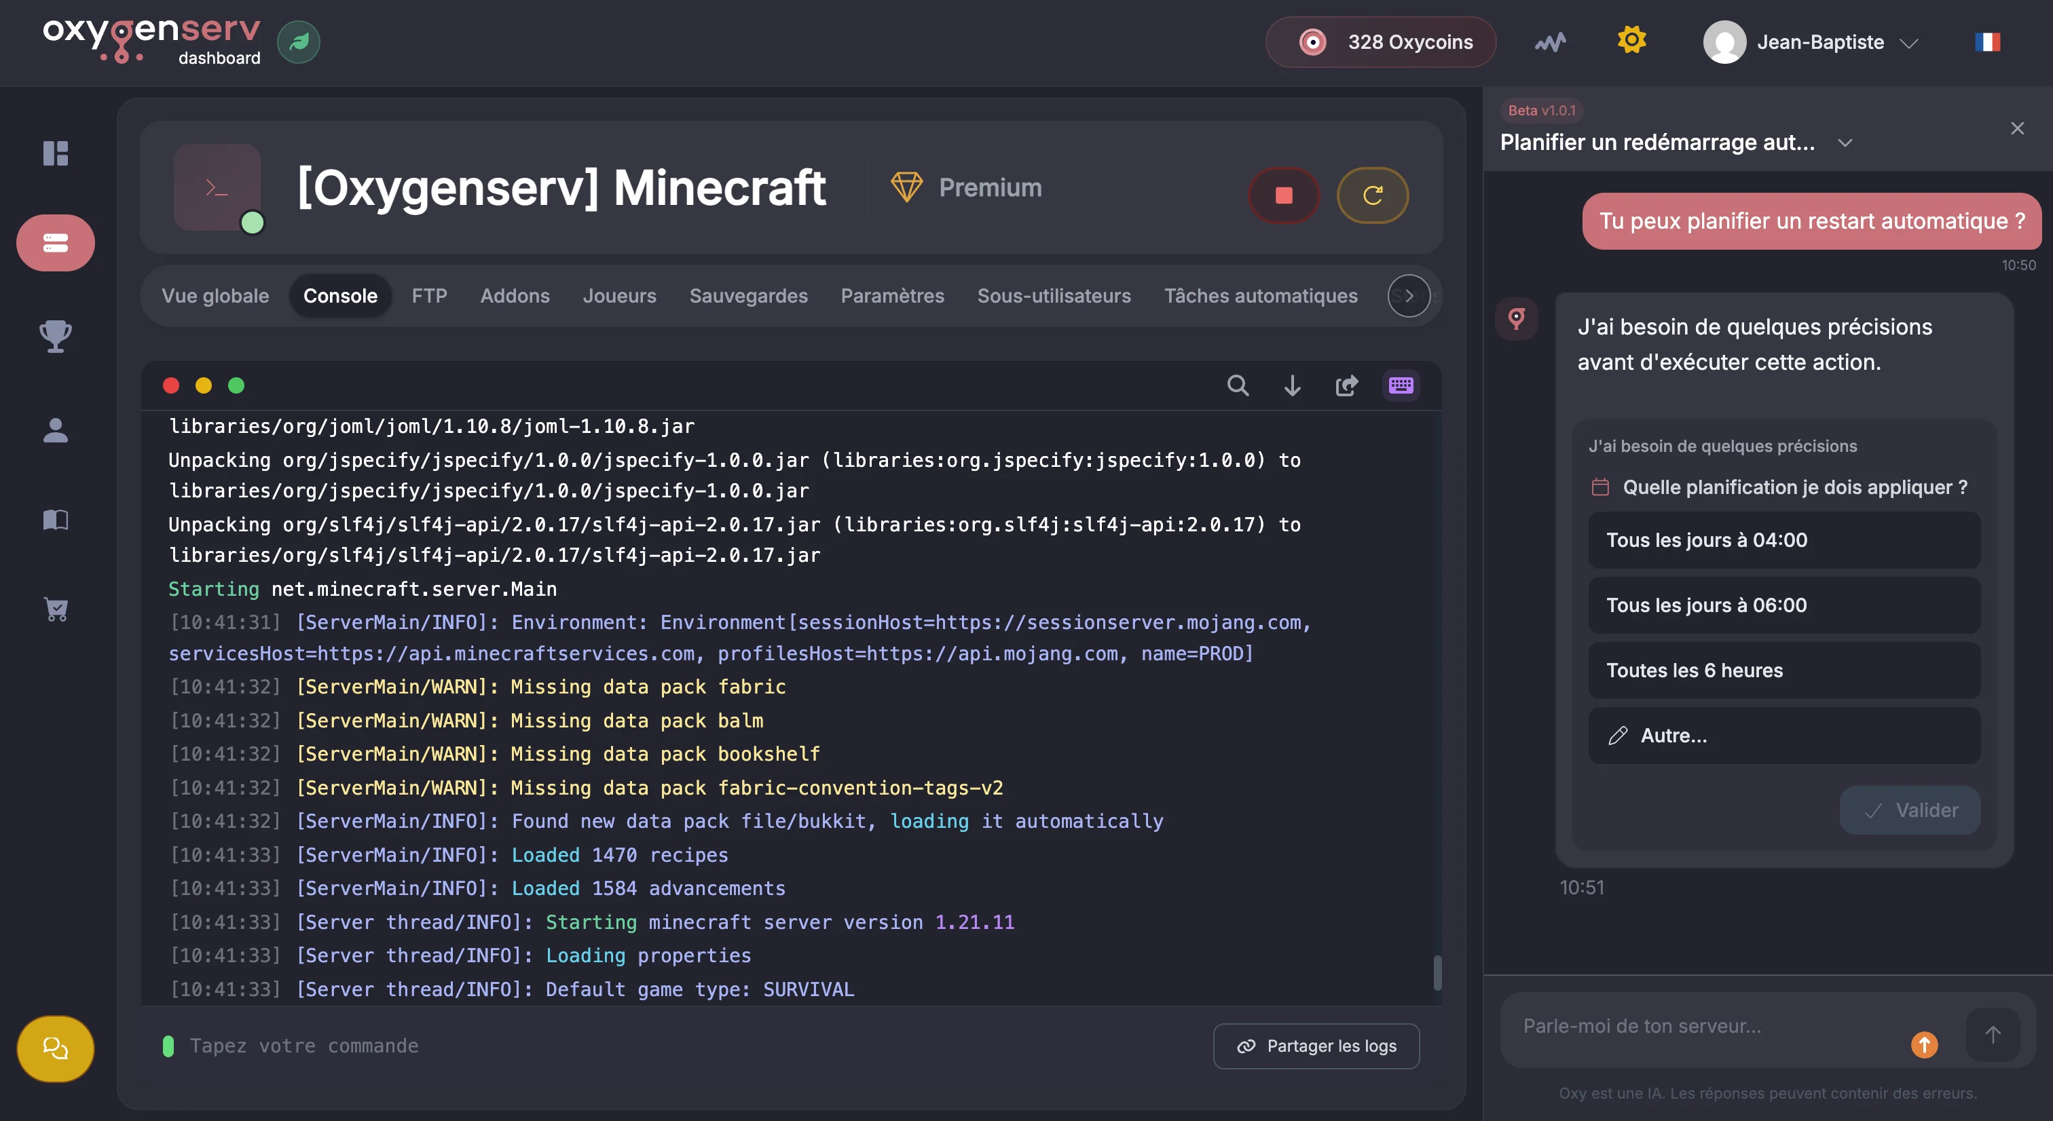Open the Tâches automatiques tab

click(1260, 296)
